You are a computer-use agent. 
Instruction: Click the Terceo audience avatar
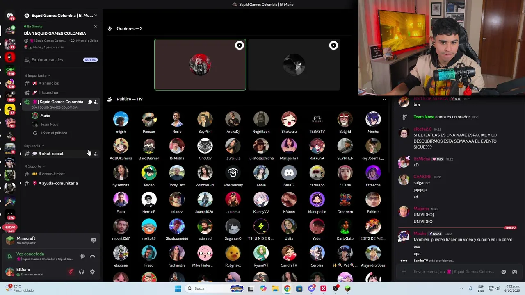tap(149, 173)
